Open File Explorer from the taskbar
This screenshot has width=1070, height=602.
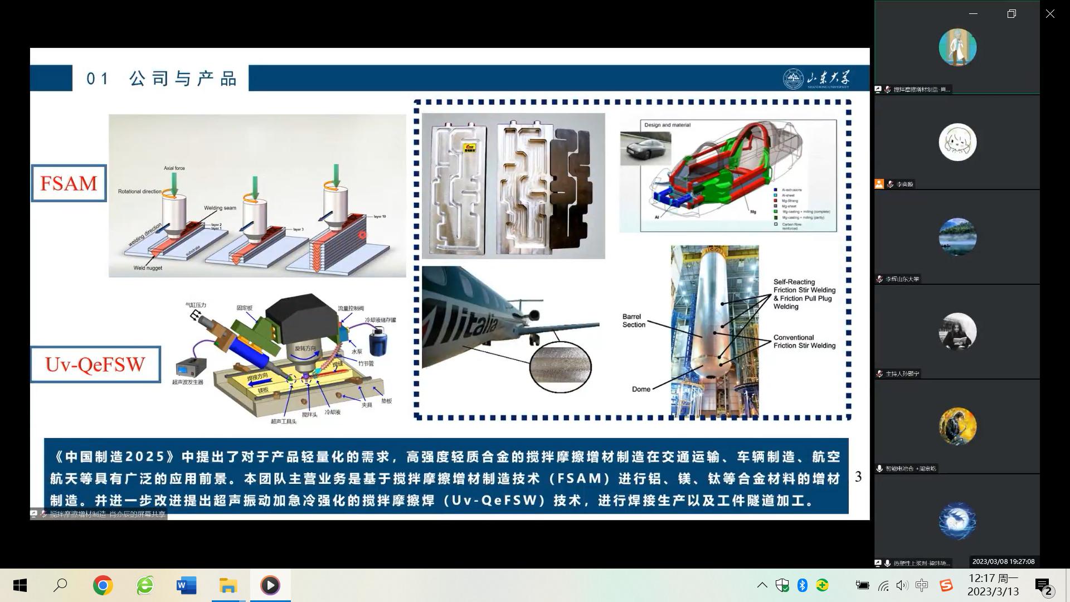pos(228,585)
